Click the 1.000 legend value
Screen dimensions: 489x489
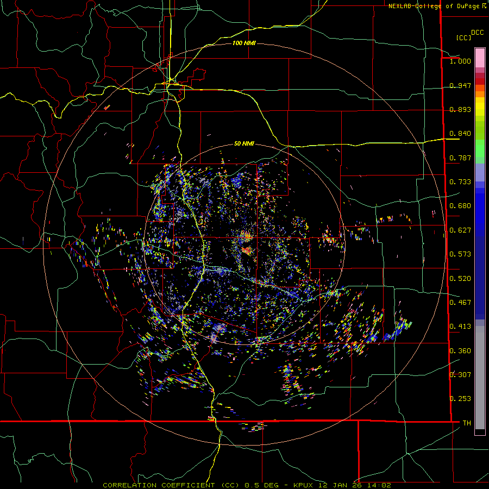(460, 61)
